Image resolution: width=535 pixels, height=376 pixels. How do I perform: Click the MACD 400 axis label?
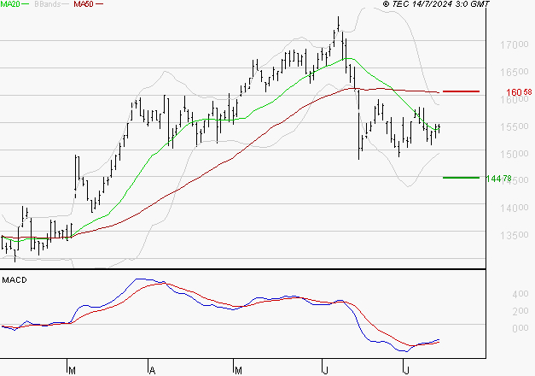pyautogui.click(x=520, y=294)
